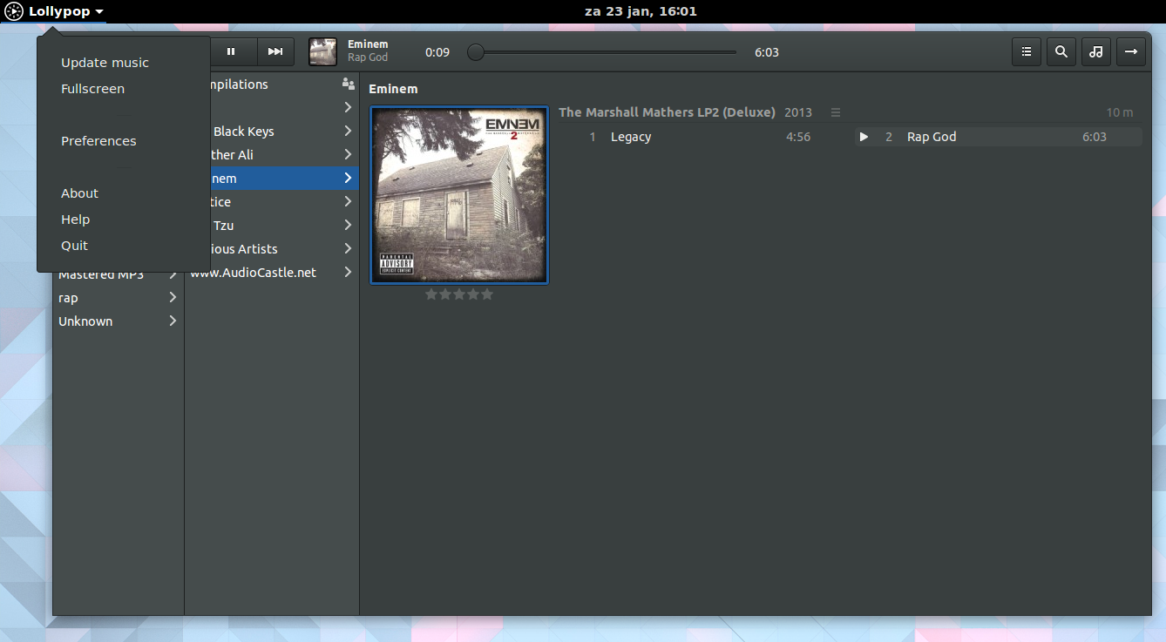1166x642 pixels.
Task: Click the 0:09 elapsed time label
Action: pos(437,52)
